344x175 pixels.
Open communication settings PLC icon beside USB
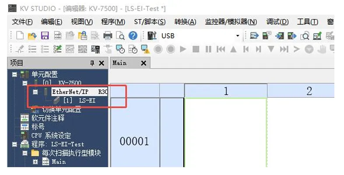coord(152,36)
